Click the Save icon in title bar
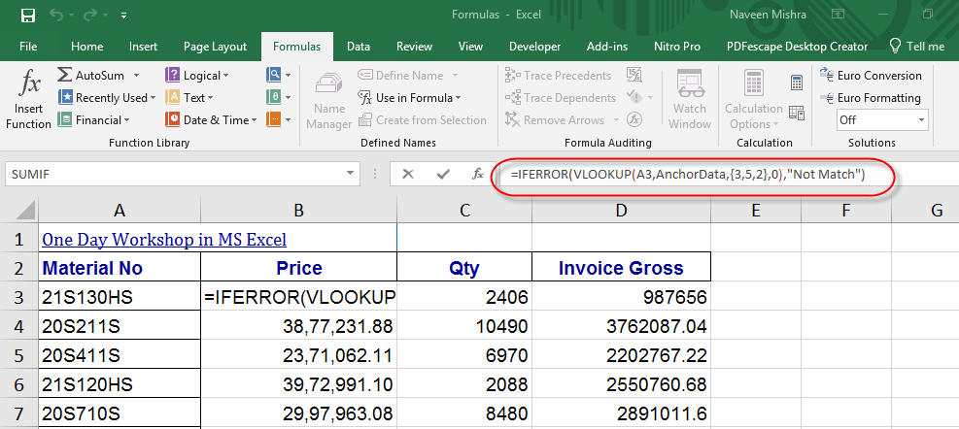 [x=27, y=15]
